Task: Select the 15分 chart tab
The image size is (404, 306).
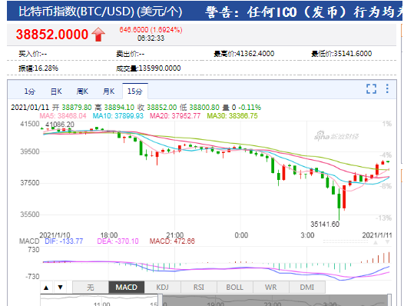Action: 135,91
